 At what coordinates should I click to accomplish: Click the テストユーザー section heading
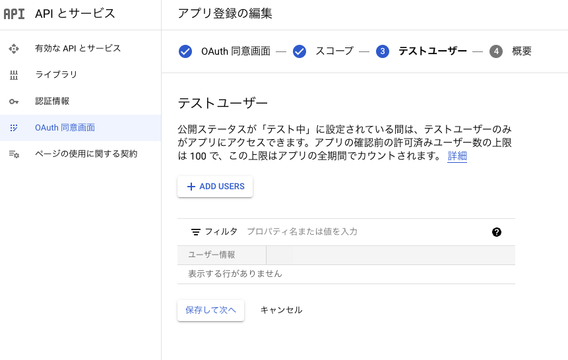223,104
